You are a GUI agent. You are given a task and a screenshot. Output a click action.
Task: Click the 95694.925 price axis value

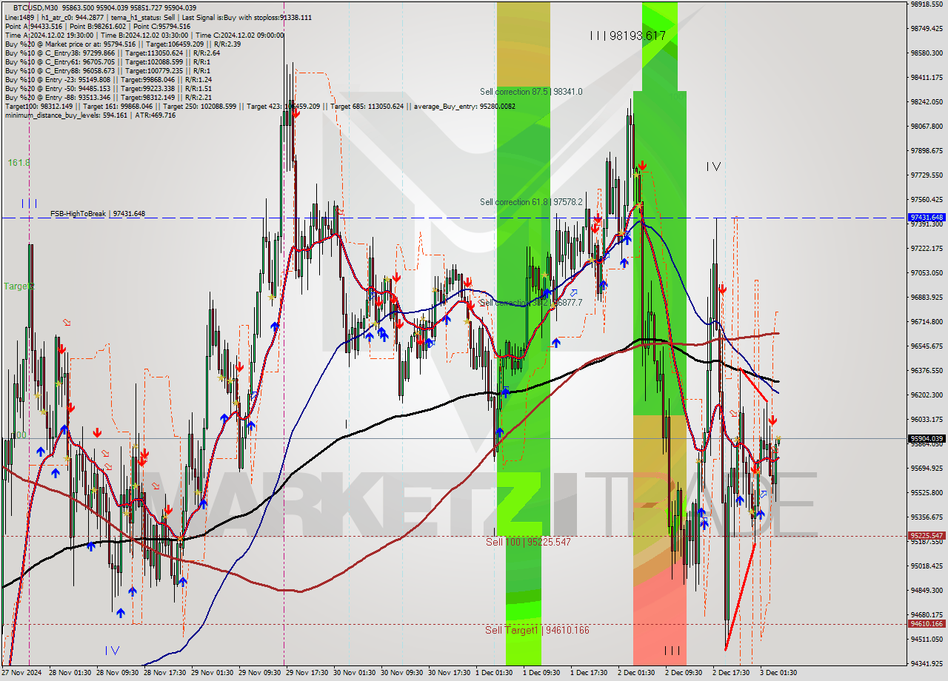coord(927,468)
